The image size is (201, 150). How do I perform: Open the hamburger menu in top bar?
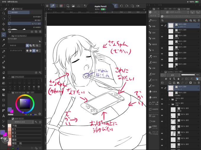click(x=47, y=6)
